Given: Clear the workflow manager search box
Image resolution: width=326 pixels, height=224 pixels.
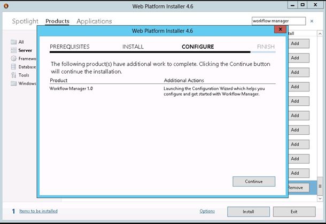Looking at the screenshot, I should (x=312, y=21).
